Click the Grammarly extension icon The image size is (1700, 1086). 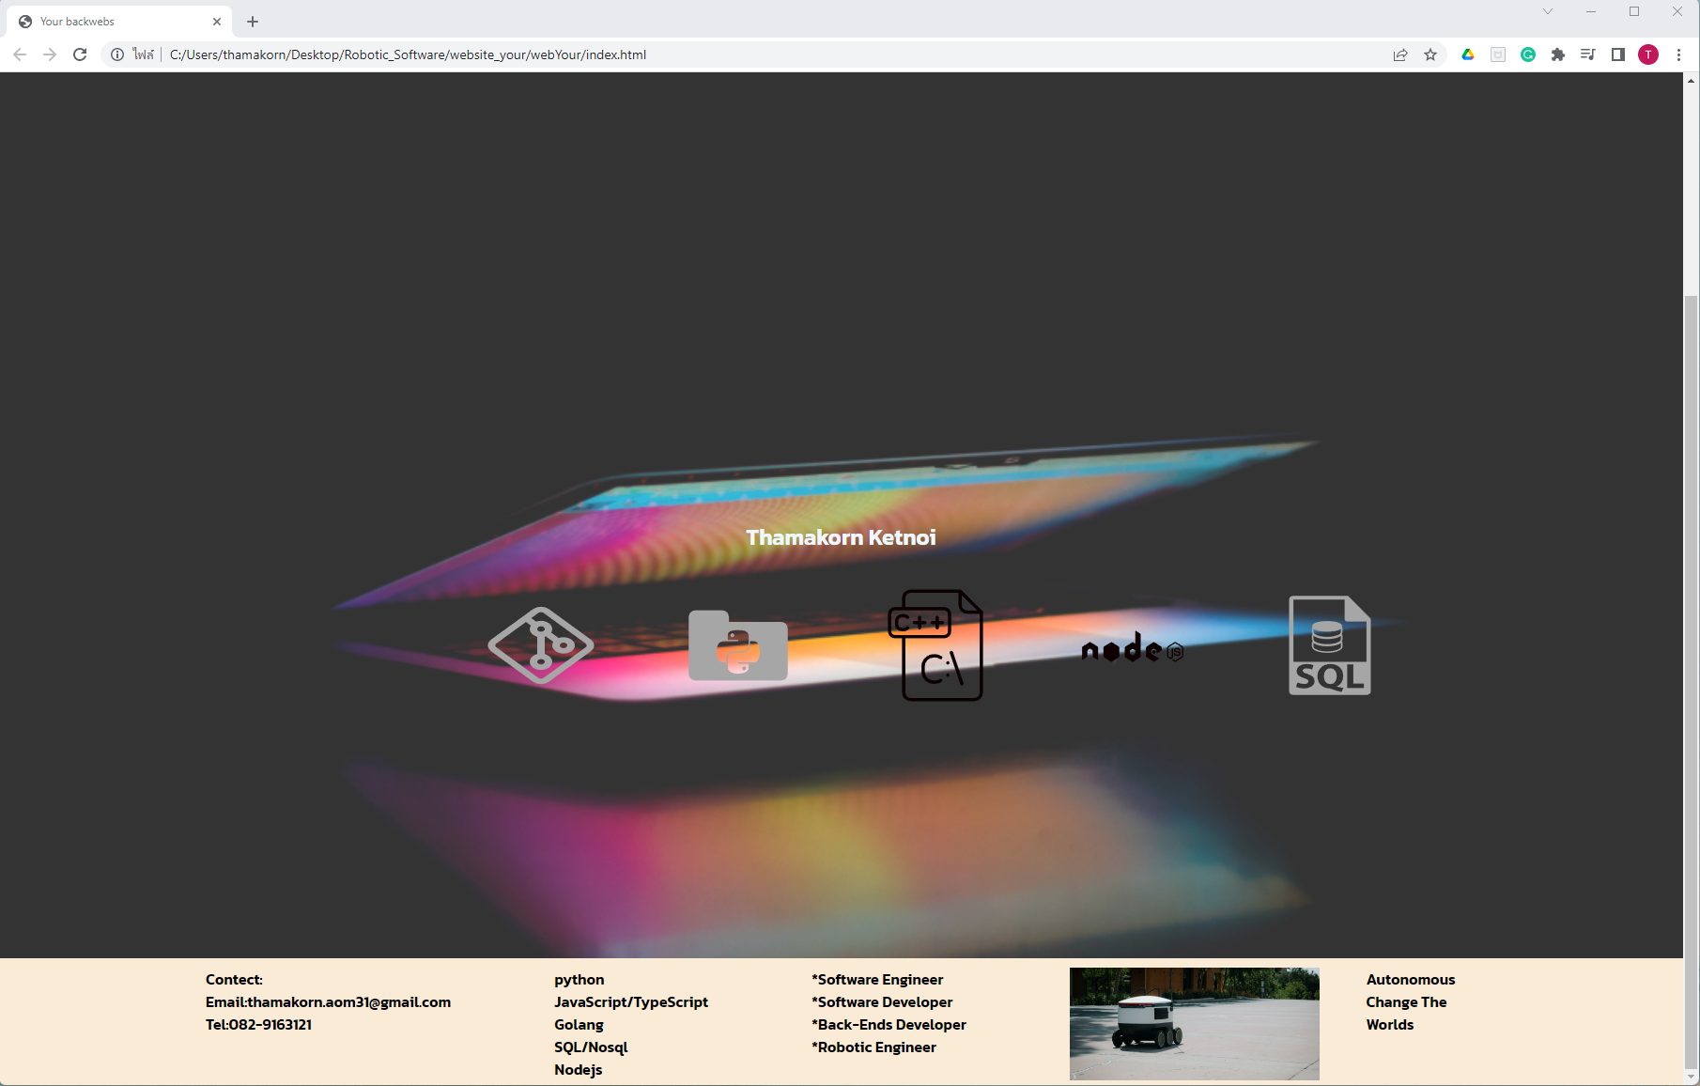pos(1528,54)
